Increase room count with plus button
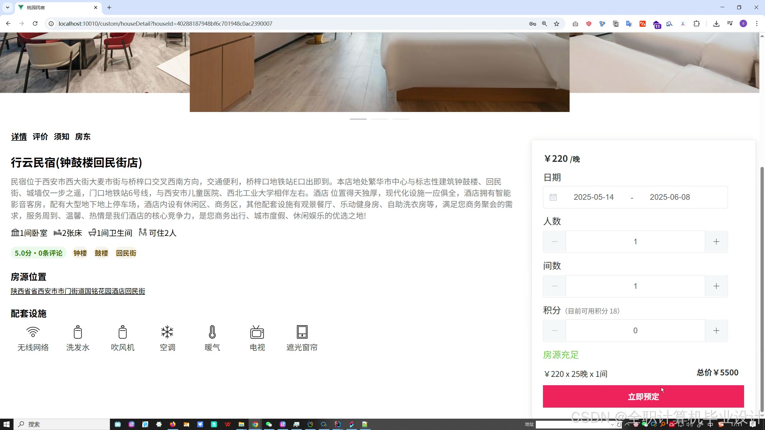 click(x=716, y=286)
